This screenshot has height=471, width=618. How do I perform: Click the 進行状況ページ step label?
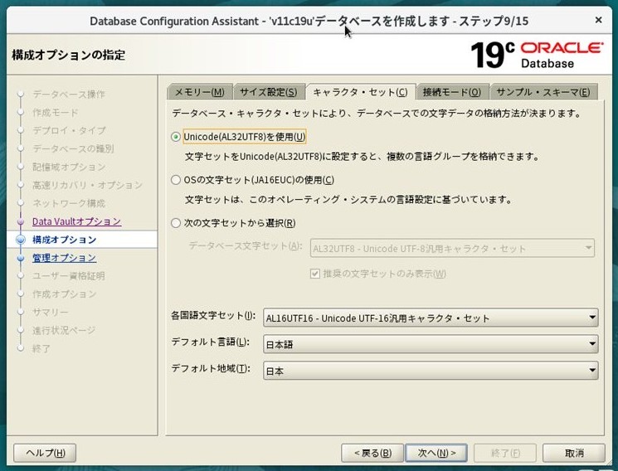click(x=64, y=330)
